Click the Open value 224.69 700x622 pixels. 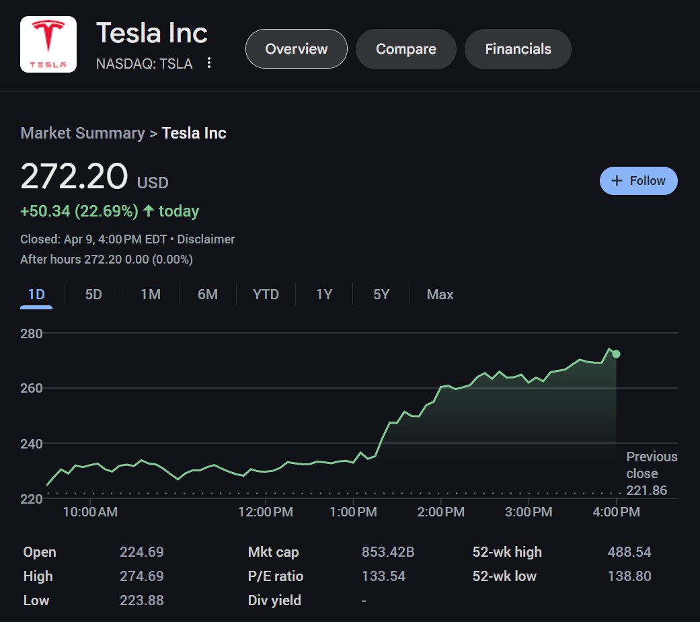click(x=141, y=552)
